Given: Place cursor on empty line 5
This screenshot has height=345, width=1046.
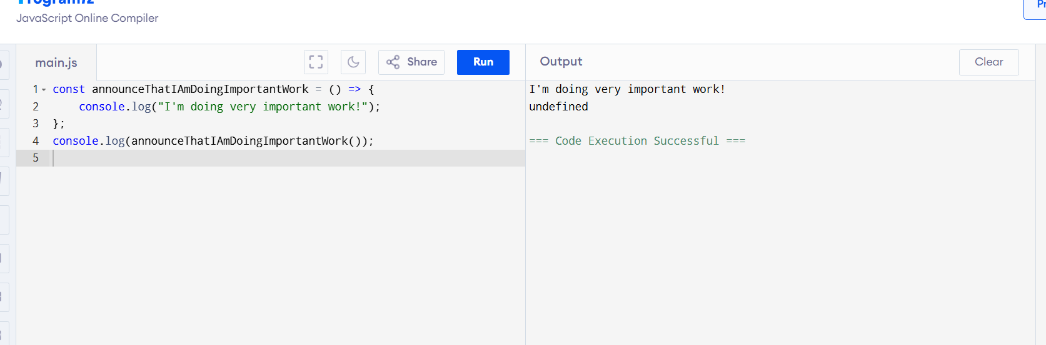Looking at the screenshot, I should click(x=250, y=158).
